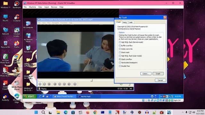Launch Firefox from host desktop
205x115 pixels.
17,44
